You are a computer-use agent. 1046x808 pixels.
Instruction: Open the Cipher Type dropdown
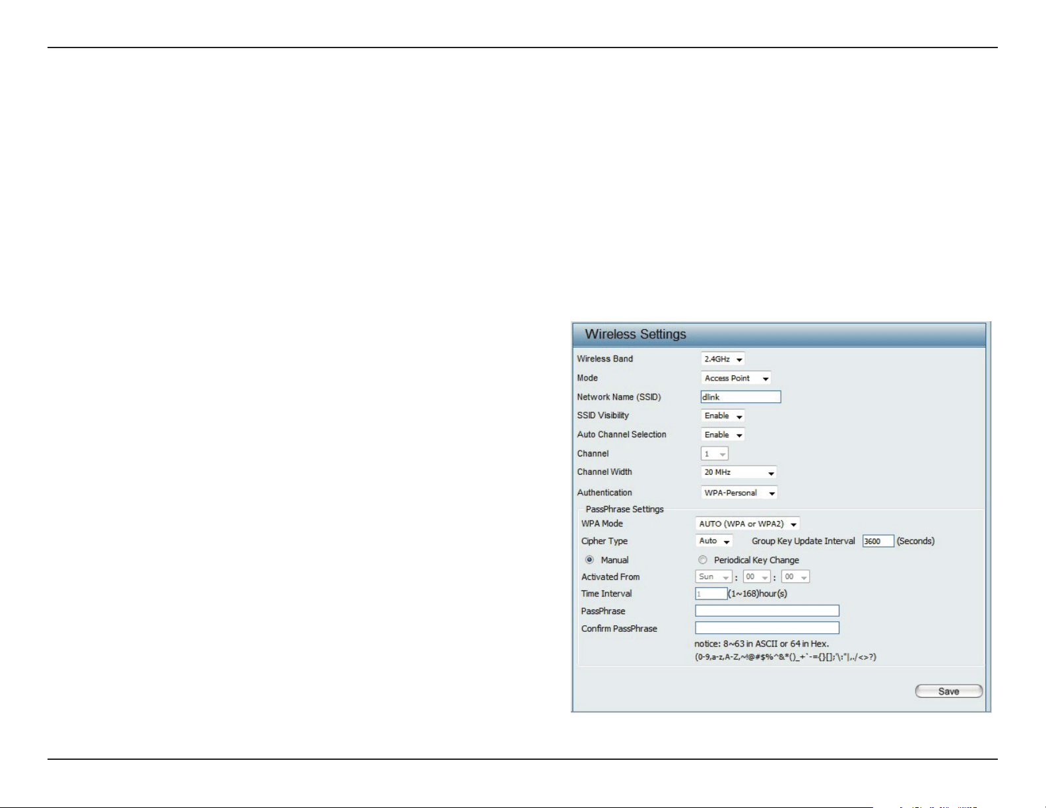(714, 541)
